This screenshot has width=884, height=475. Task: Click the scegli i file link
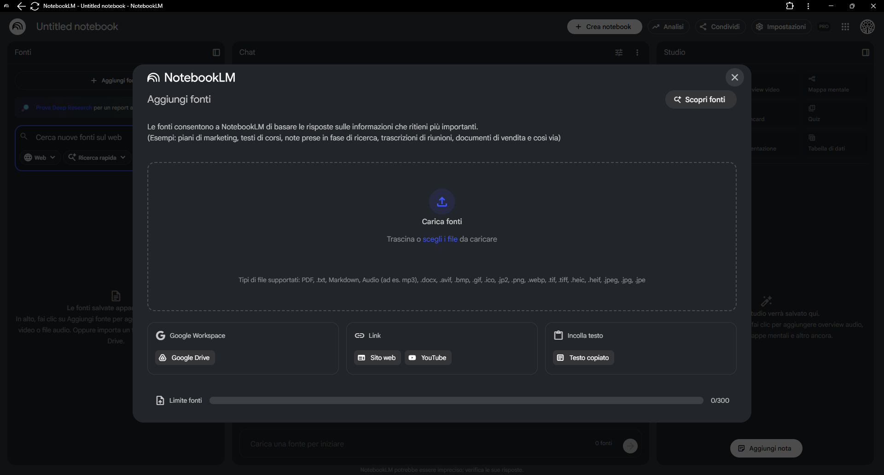440,239
